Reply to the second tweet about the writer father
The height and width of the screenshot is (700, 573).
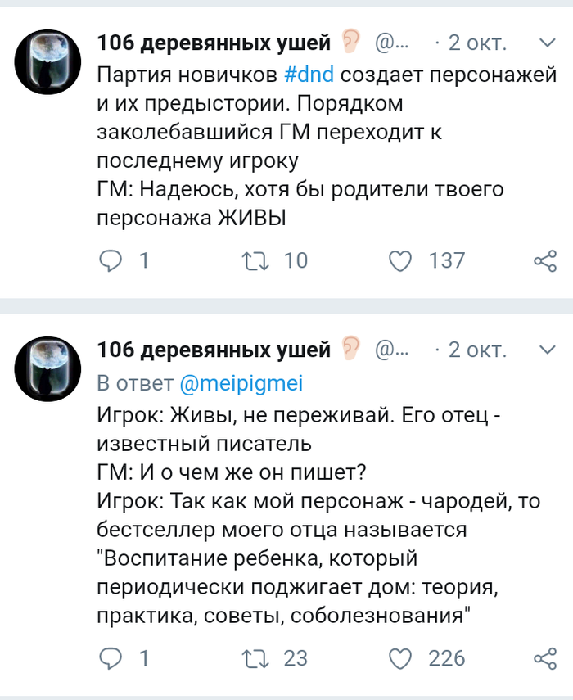pyautogui.click(x=110, y=657)
